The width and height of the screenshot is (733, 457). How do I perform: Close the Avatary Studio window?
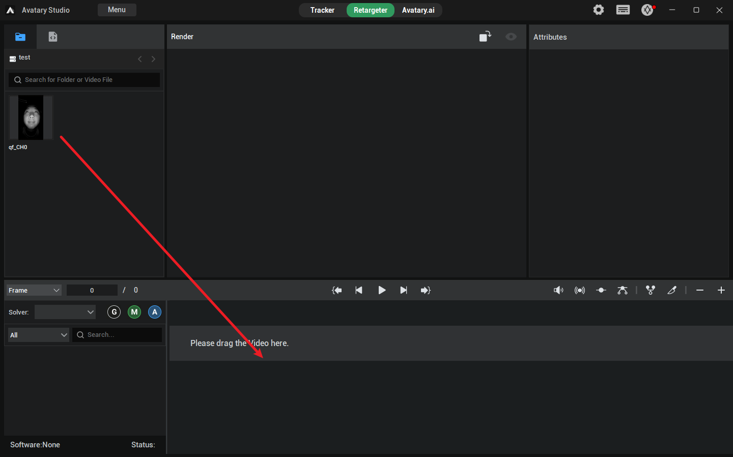coord(719,10)
